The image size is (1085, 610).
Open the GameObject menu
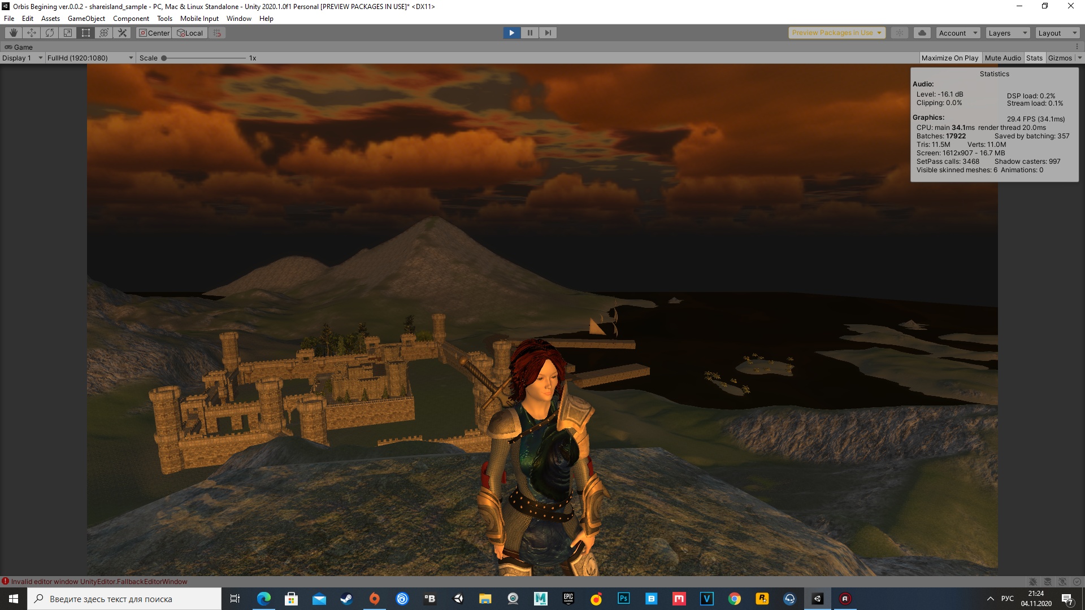click(86, 19)
